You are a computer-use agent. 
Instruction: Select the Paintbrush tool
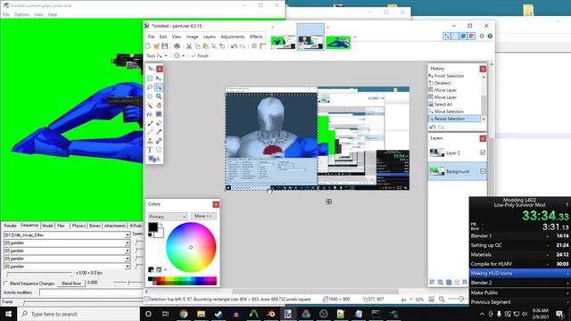coord(150,123)
